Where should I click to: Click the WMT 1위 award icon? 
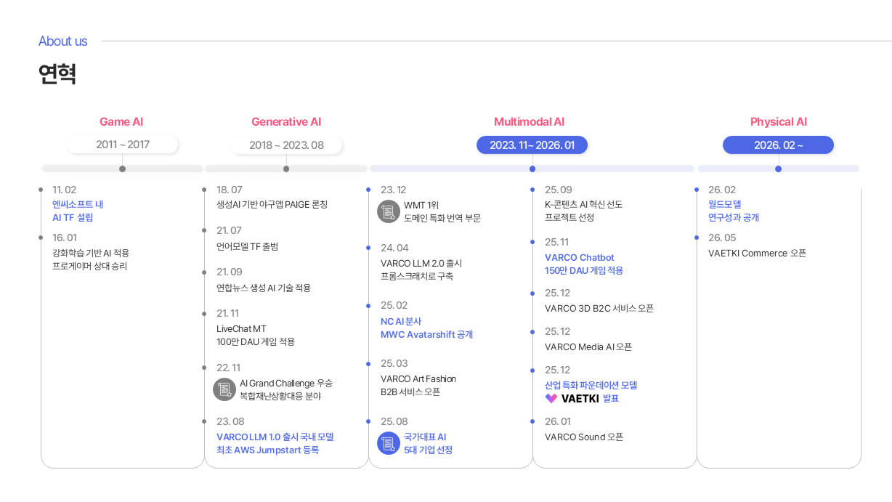[389, 211]
